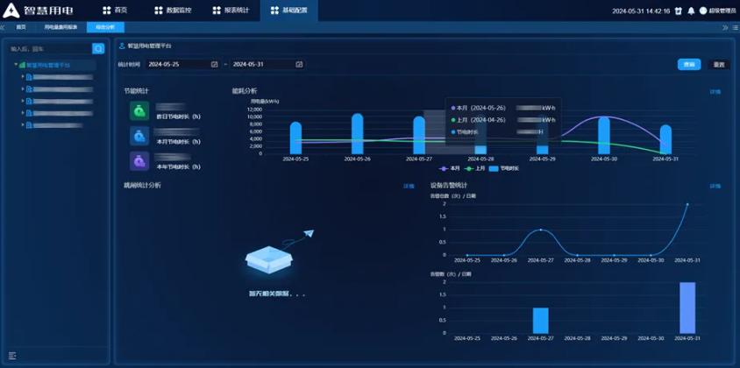Click the 超级管理员 user avatar
The width and height of the screenshot is (740, 368).
(x=702, y=11)
